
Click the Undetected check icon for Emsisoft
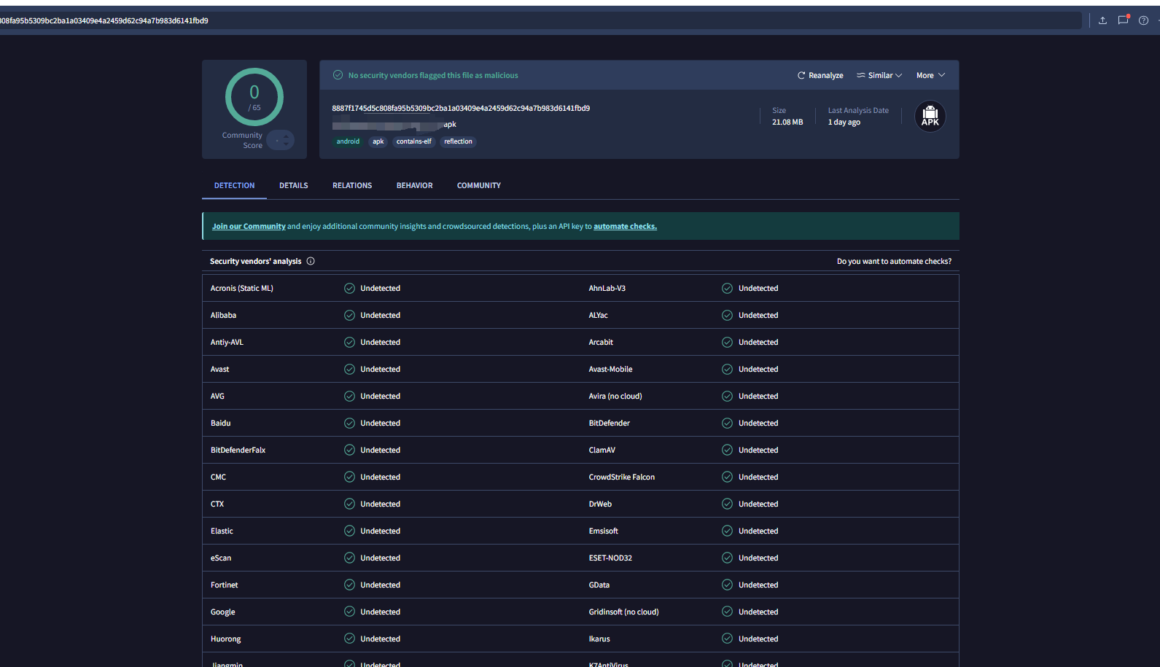pyautogui.click(x=727, y=531)
